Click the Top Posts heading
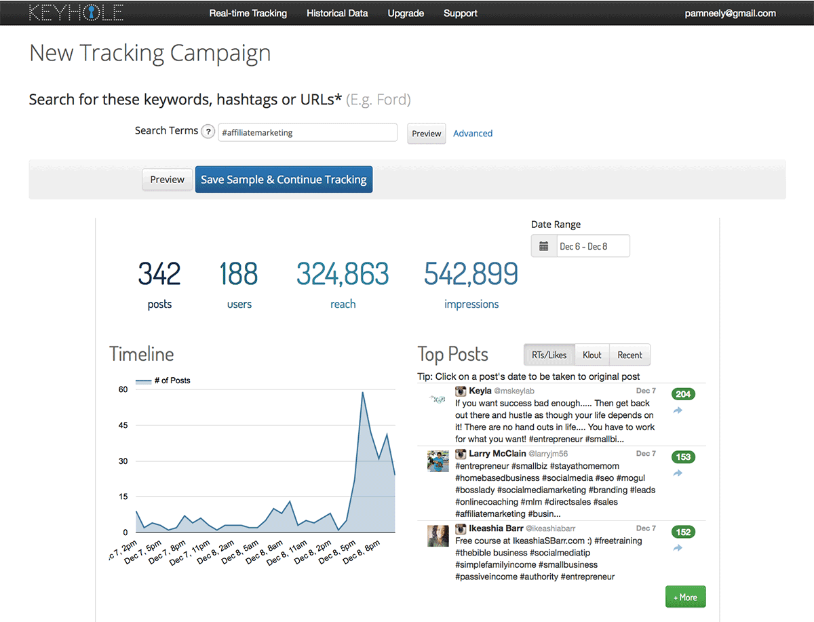Image resolution: width=814 pixels, height=622 pixels. [453, 354]
